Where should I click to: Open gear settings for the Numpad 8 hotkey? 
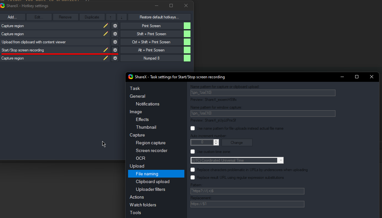115,58
